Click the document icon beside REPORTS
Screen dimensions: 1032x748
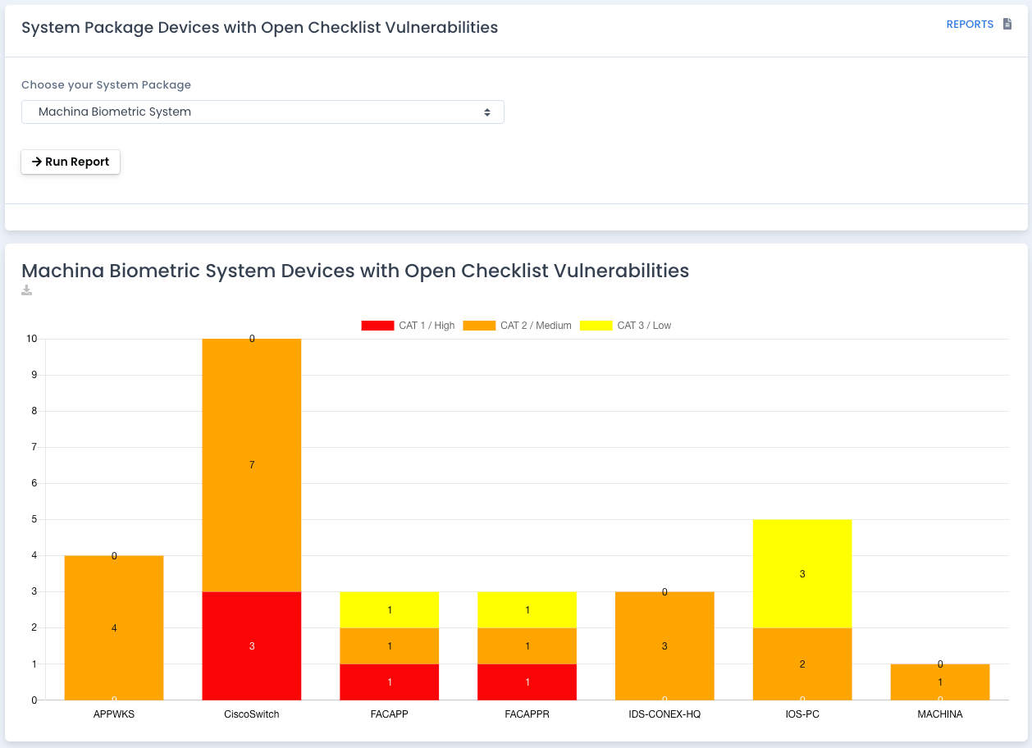point(1007,25)
